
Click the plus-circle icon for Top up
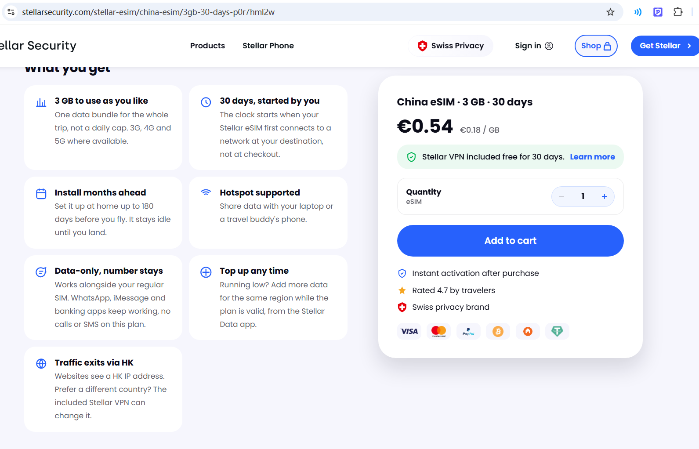206,272
